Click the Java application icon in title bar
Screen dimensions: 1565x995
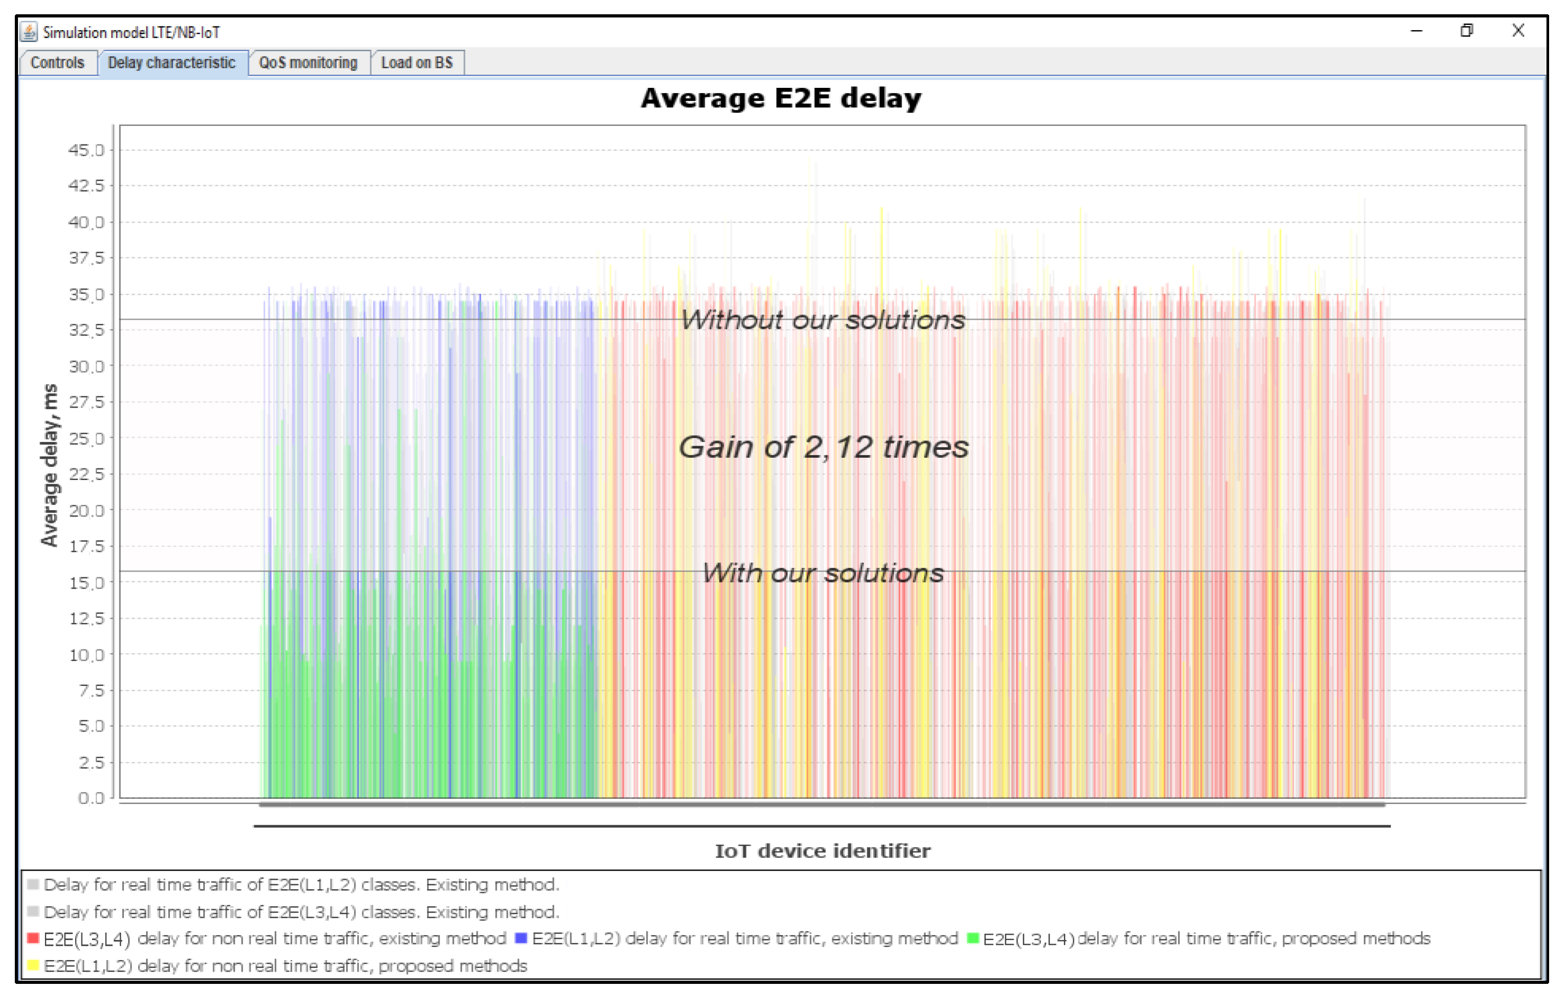point(29,31)
